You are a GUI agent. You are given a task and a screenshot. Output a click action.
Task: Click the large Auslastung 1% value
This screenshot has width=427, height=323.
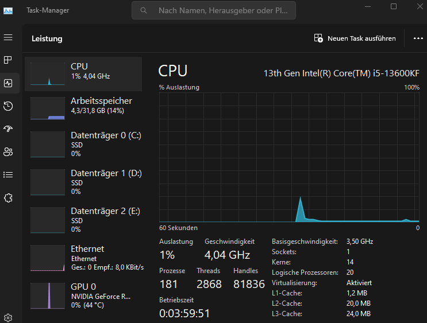[167, 255]
